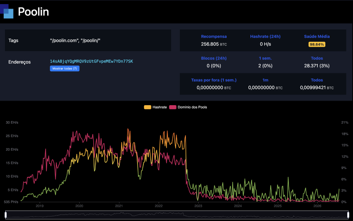The image size is (353, 221).
Task: Click the 1 sem. blocks heading
Action: [265, 59]
